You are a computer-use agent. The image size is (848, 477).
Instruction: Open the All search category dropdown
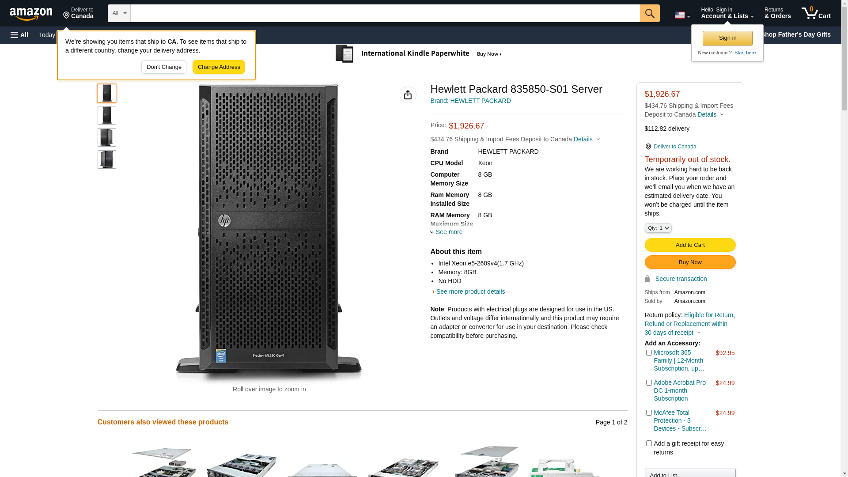coord(119,13)
